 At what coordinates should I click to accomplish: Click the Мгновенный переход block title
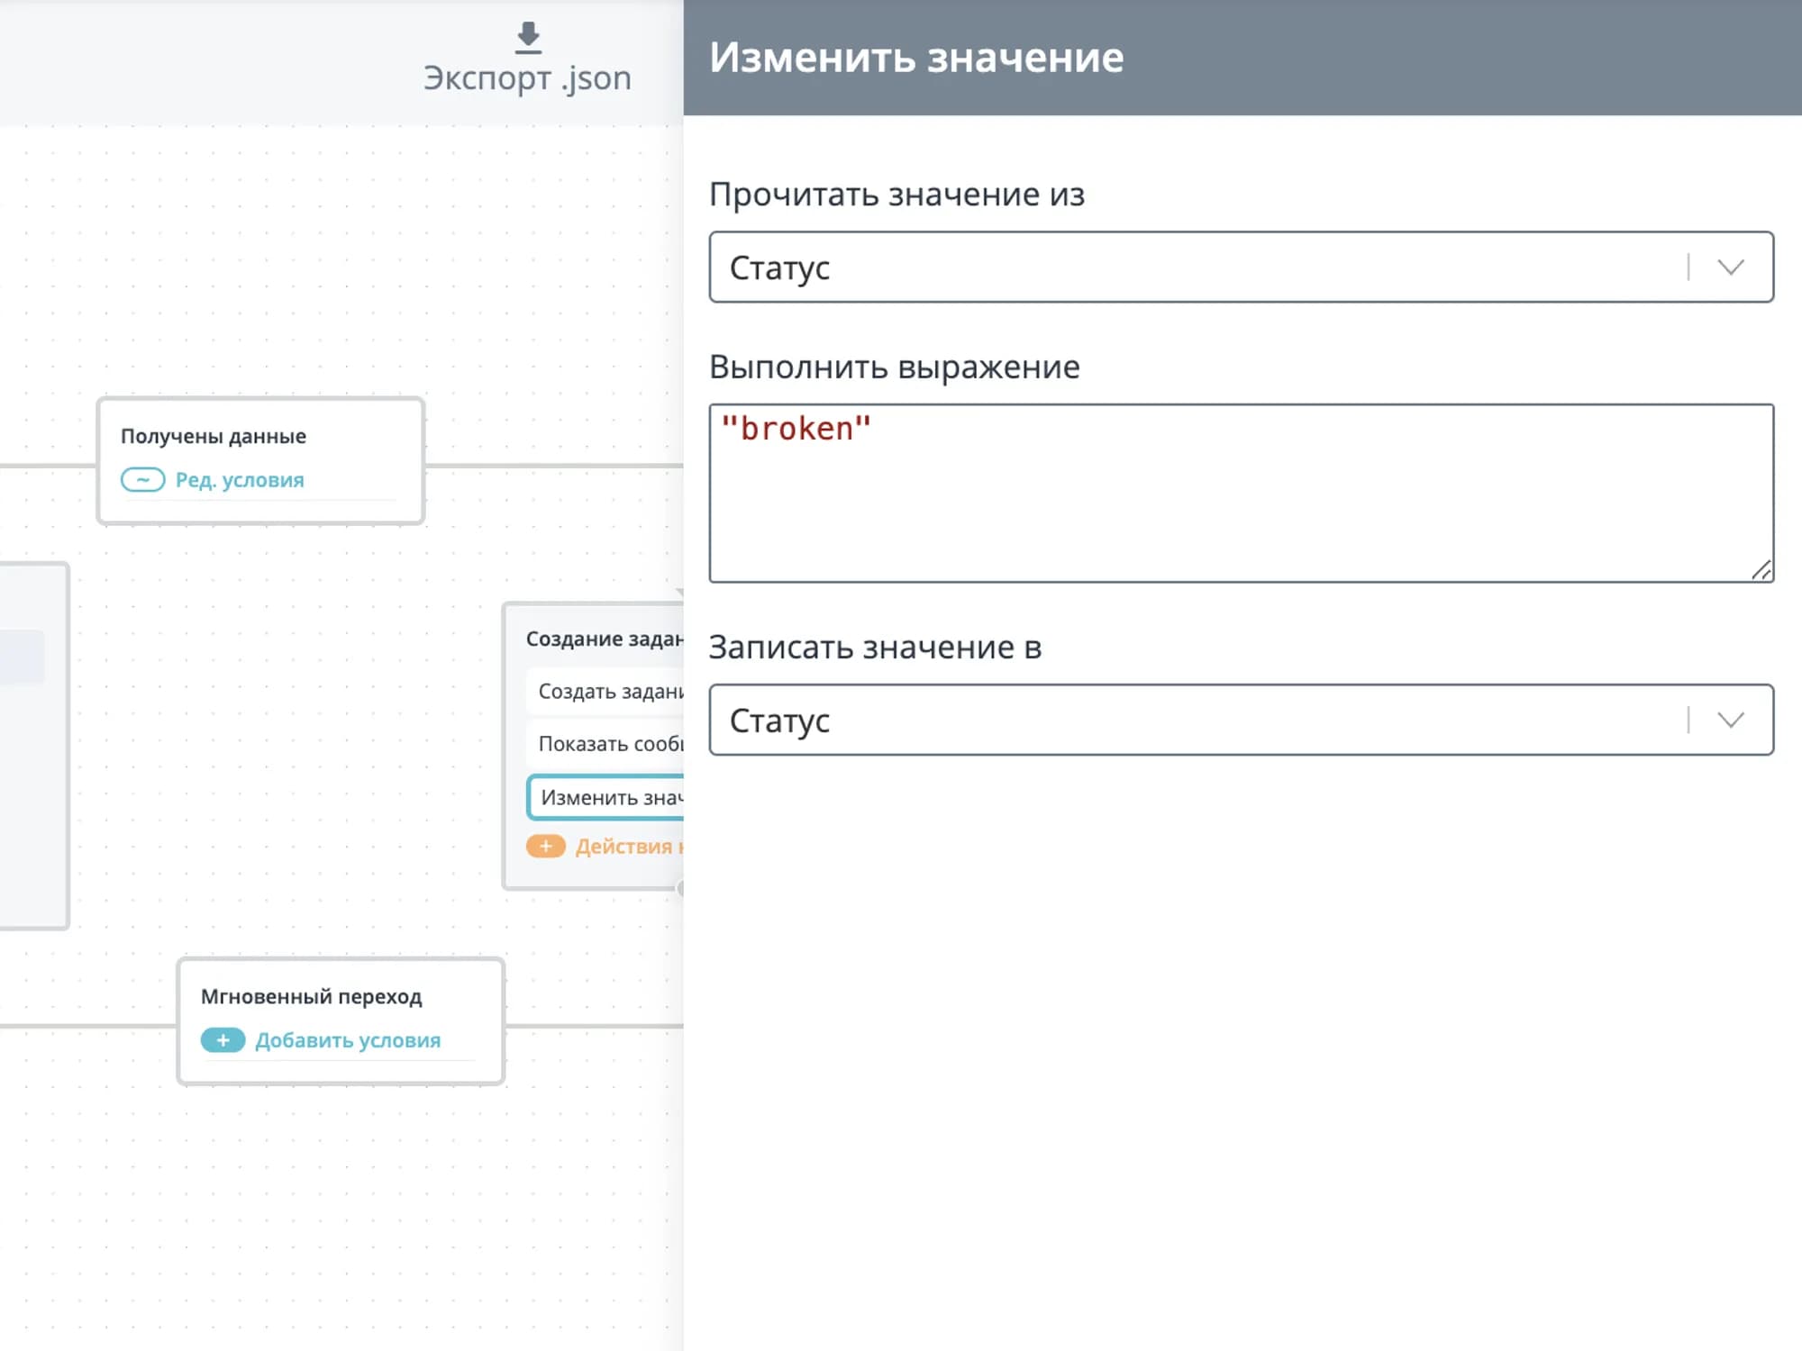(311, 996)
